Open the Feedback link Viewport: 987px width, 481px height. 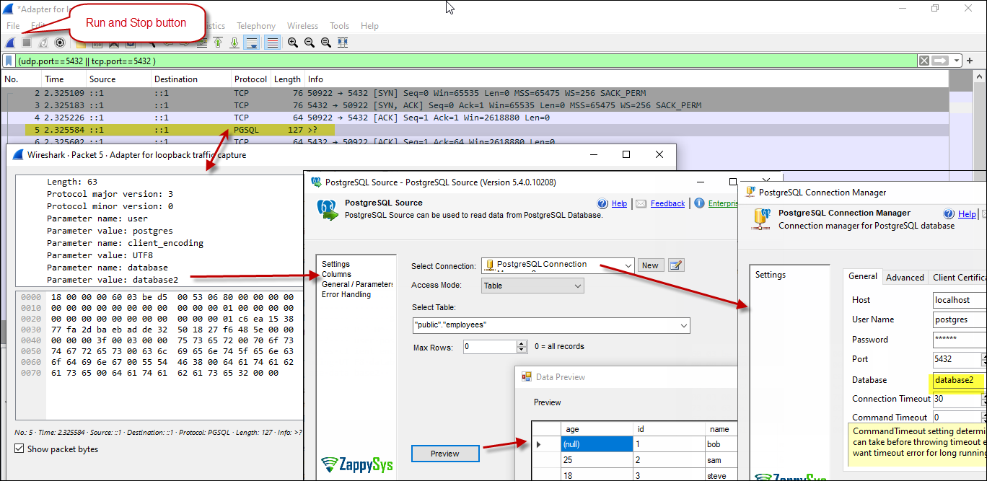click(x=667, y=203)
